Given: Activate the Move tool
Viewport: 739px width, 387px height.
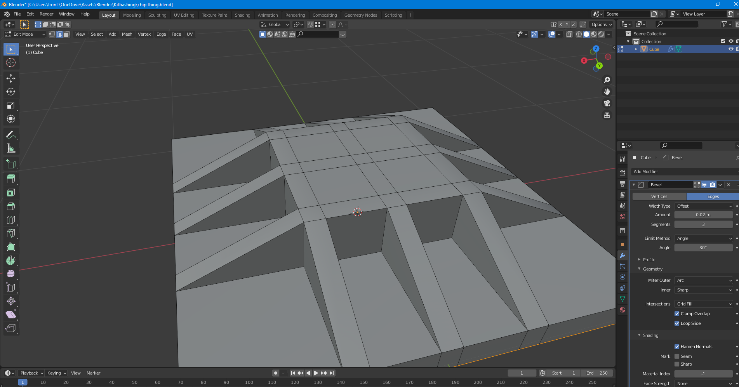Looking at the screenshot, I should click(x=11, y=78).
